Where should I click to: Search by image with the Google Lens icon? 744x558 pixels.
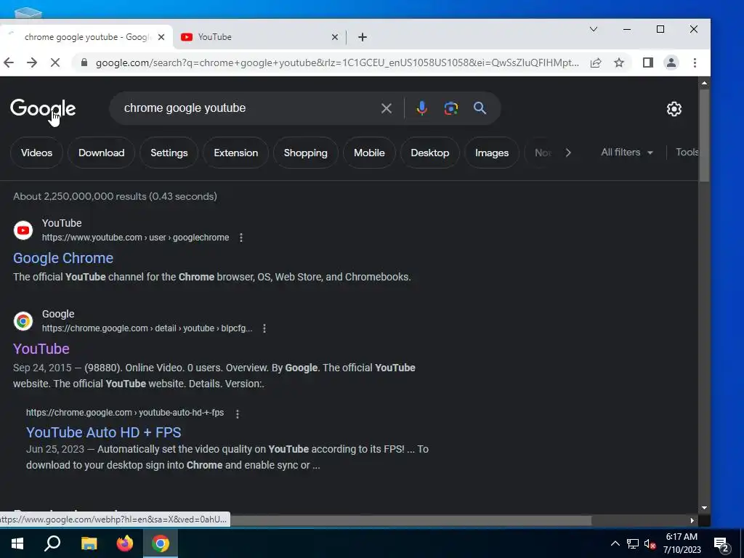point(450,108)
